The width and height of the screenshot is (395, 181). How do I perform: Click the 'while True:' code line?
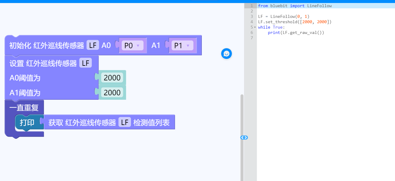[271, 27]
